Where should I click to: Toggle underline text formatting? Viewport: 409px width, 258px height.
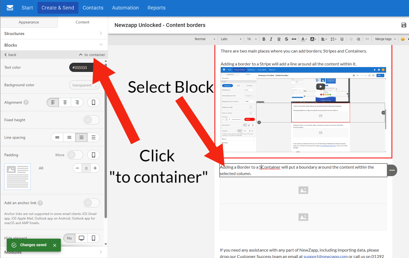[x=279, y=39]
